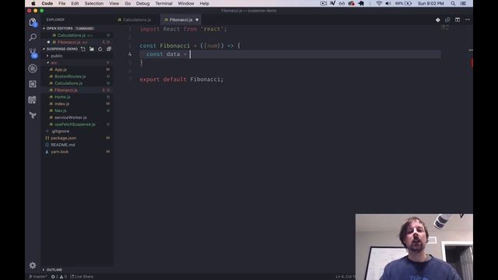Open README.md in the explorer

tap(63, 145)
